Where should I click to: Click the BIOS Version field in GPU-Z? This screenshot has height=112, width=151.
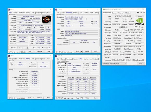(x=123, y=27)
